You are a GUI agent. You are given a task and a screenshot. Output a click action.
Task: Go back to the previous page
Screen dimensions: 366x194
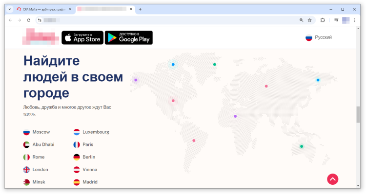tap(10, 20)
